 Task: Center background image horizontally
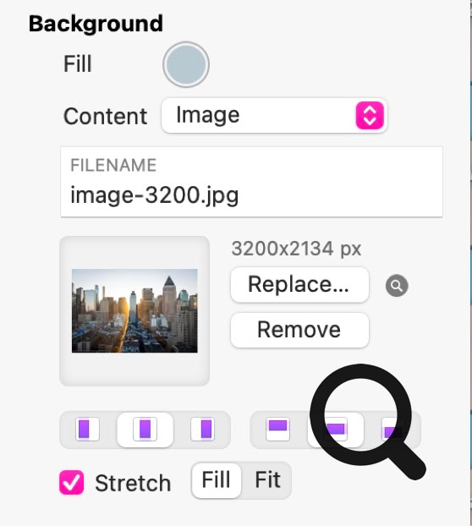pos(145,429)
